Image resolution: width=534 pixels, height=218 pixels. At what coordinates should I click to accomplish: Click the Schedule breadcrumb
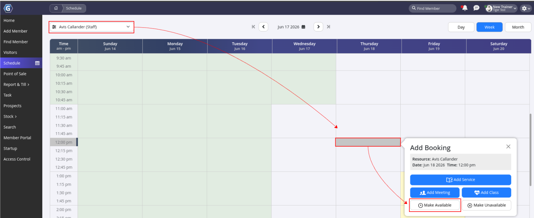74,8
